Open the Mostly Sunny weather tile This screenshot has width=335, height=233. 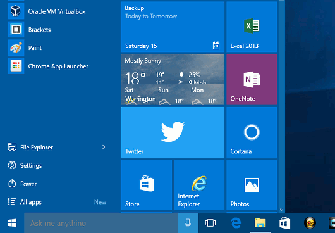[x=173, y=80]
